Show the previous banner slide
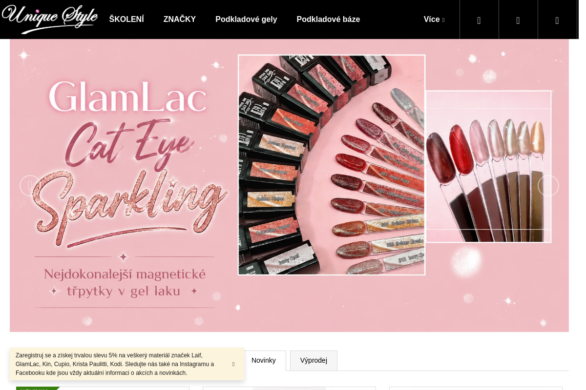586x390 pixels. click(30, 186)
